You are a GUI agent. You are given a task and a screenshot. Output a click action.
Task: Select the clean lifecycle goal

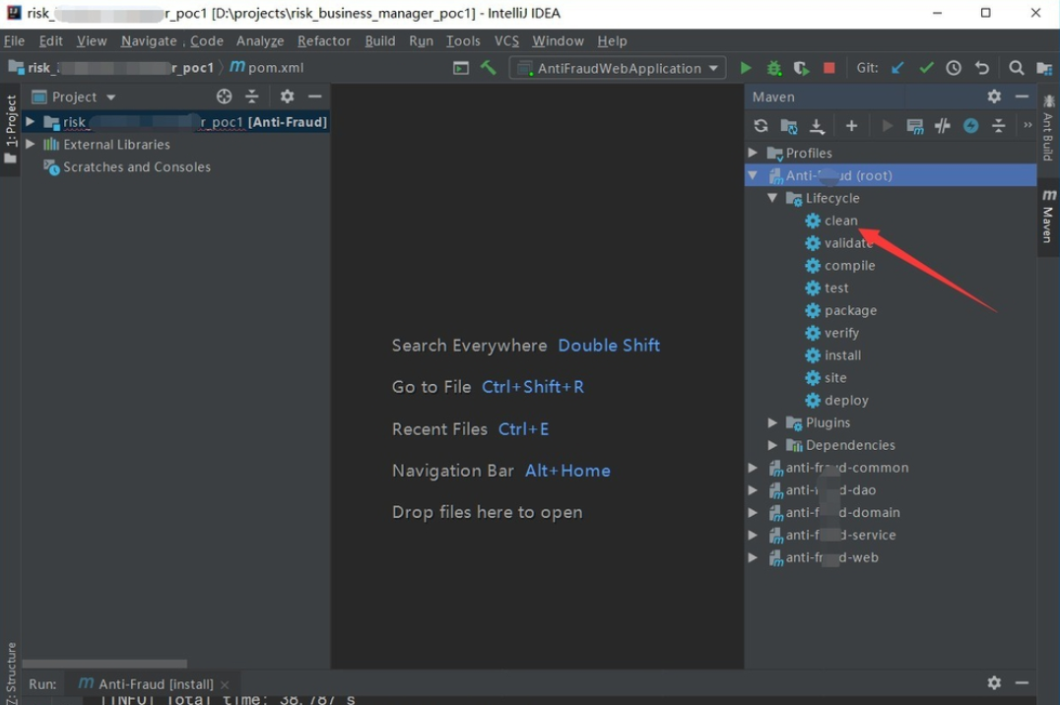pos(840,221)
